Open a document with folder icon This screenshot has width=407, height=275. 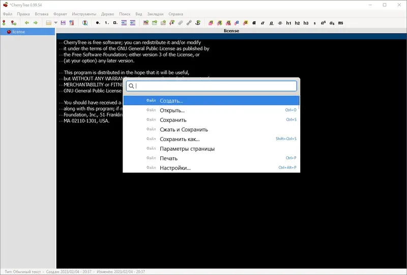(x=48, y=23)
